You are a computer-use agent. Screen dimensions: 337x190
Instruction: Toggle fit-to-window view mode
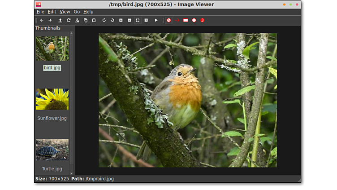point(138,20)
